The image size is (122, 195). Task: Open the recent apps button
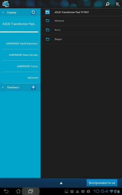[x=30, y=191]
